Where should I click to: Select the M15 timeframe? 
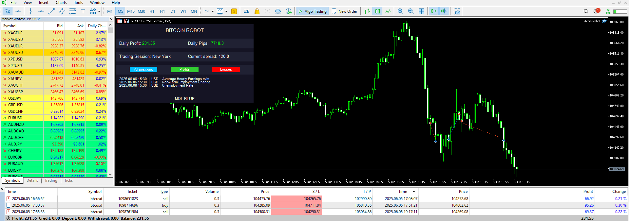tap(131, 11)
